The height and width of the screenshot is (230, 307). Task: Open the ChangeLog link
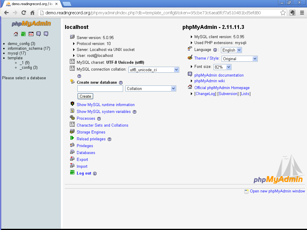(x=205, y=94)
